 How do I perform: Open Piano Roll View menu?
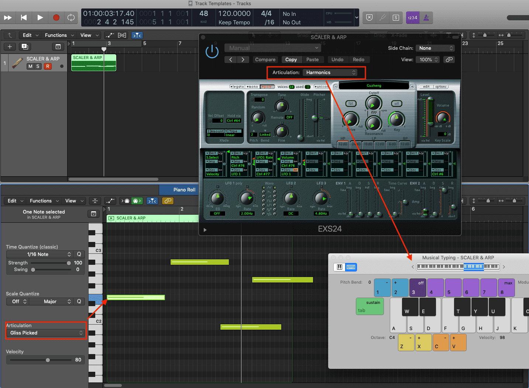pyautogui.click(x=74, y=201)
